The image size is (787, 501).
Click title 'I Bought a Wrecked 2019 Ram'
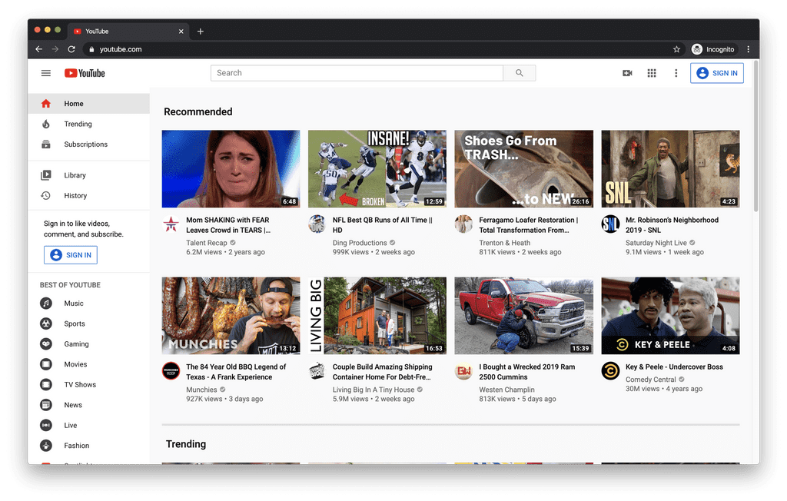point(527,372)
